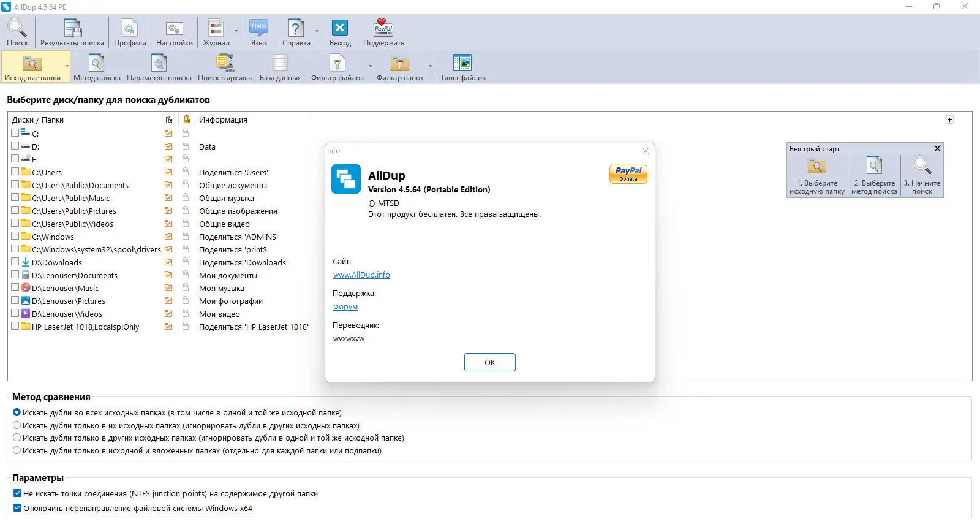
Task: Select radio 'в исходной и вложенных папках'
Action: tap(17, 450)
